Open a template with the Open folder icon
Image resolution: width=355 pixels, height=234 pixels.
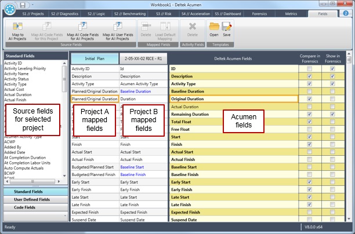[x=214, y=28]
